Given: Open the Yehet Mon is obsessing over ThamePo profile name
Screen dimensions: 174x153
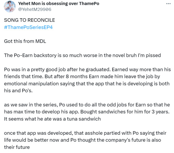Looking at the screenshot, I should tap(59, 4).
